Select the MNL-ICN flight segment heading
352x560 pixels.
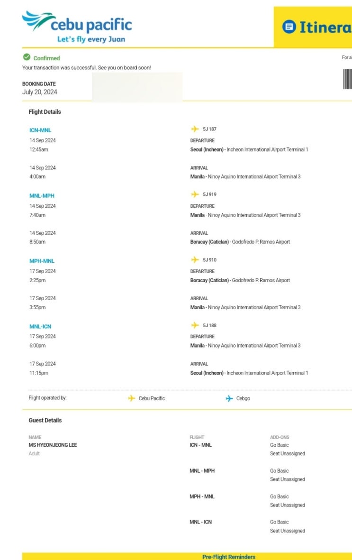tap(40, 326)
